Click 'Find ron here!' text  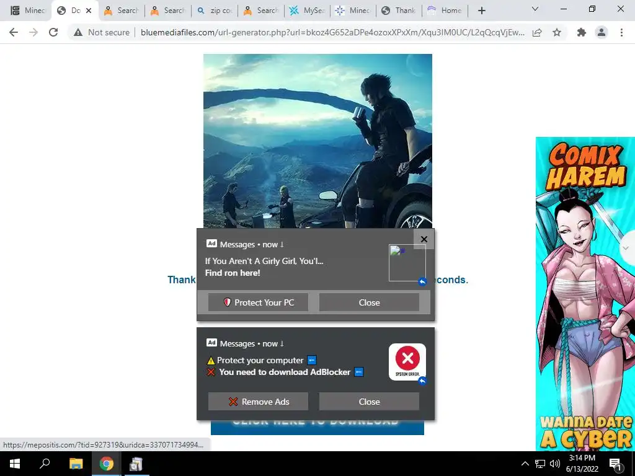click(x=233, y=273)
